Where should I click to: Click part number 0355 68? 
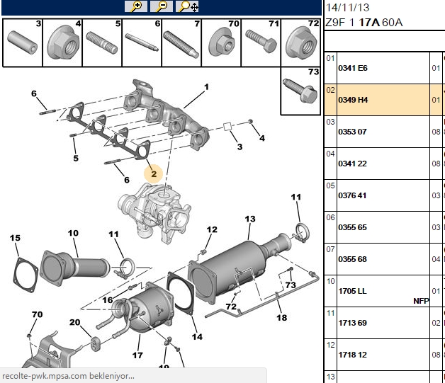(x=352, y=259)
